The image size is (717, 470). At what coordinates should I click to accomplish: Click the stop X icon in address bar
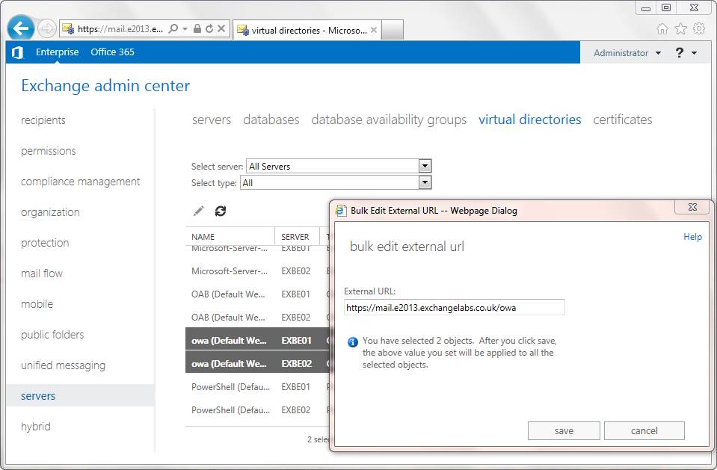pyautogui.click(x=221, y=29)
